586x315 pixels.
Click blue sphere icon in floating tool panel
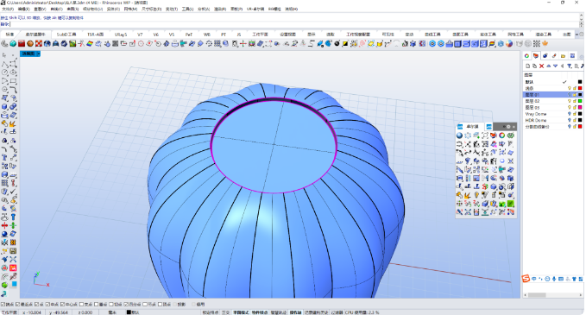pos(460,135)
